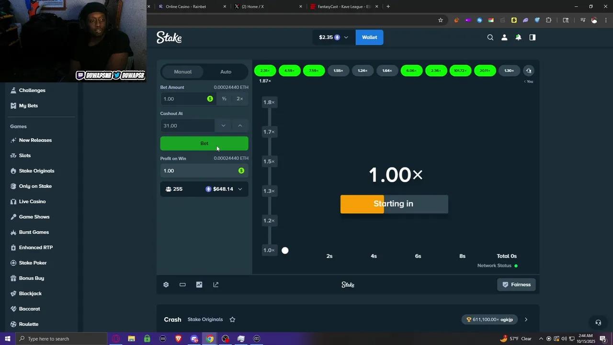Open File Explorer from the taskbar

pos(131,339)
